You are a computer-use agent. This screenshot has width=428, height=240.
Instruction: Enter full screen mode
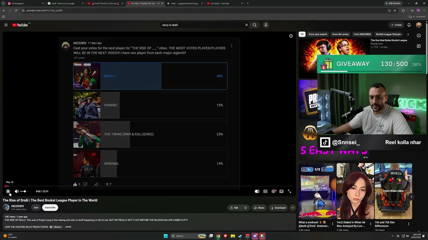point(290,191)
